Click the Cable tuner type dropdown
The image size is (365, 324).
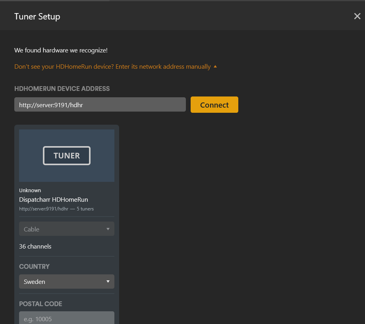[66, 229]
